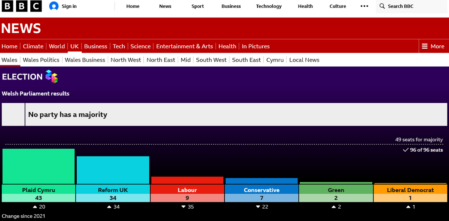This screenshot has height=221, width=449.
Task: Click the Conservative party label
Action: click(x=262, y=190)
